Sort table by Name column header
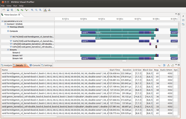This screenshot has height=119, width=186. pyautogui.click(x=55, y=70)
